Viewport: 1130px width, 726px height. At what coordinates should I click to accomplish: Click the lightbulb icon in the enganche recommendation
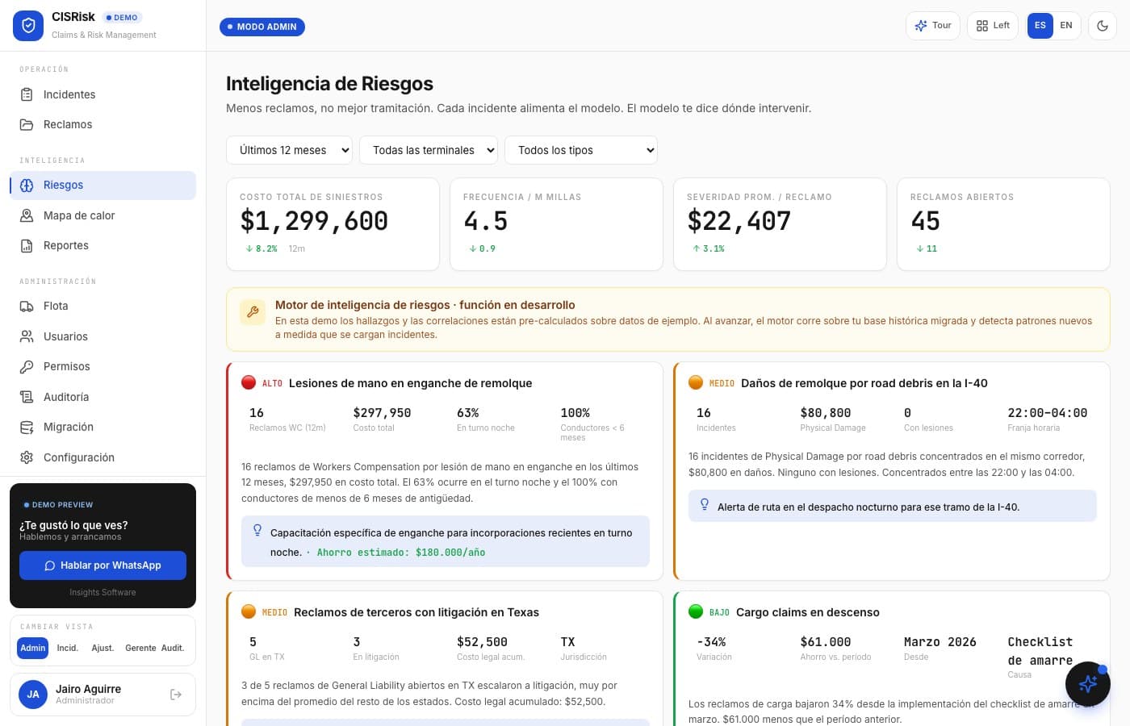pyautogui.click(x=257, y=531)
